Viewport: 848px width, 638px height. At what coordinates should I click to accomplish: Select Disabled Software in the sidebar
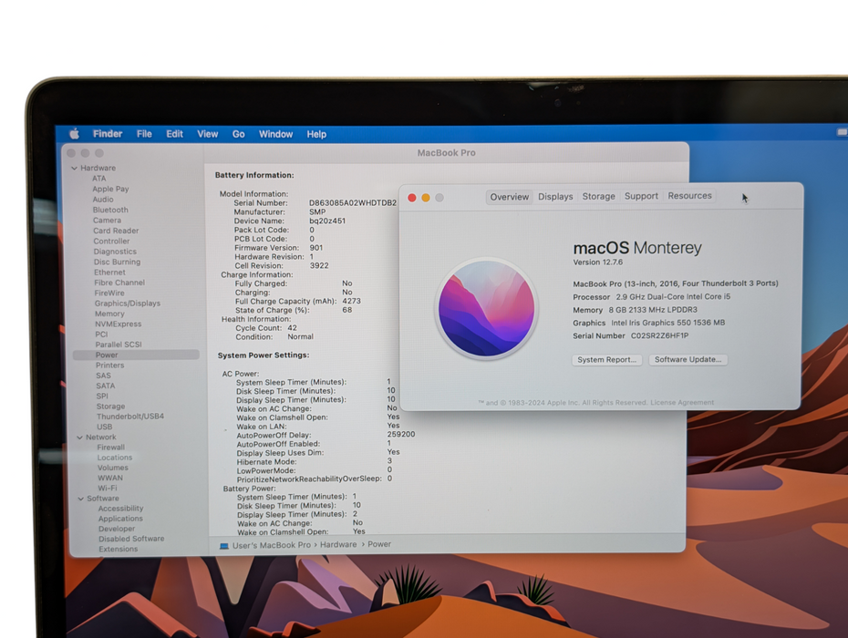click(131, 539)
